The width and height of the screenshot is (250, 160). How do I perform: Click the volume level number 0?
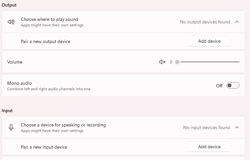(171, 62)
